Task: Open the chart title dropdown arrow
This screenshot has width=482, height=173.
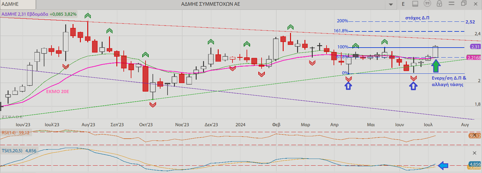Action: (391, 4)
